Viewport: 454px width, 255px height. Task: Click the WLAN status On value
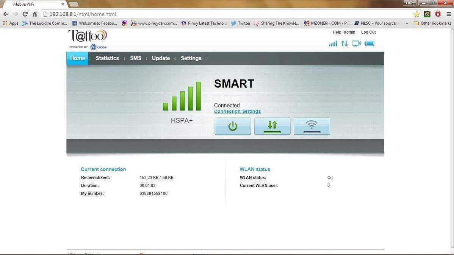pos(330,177)
